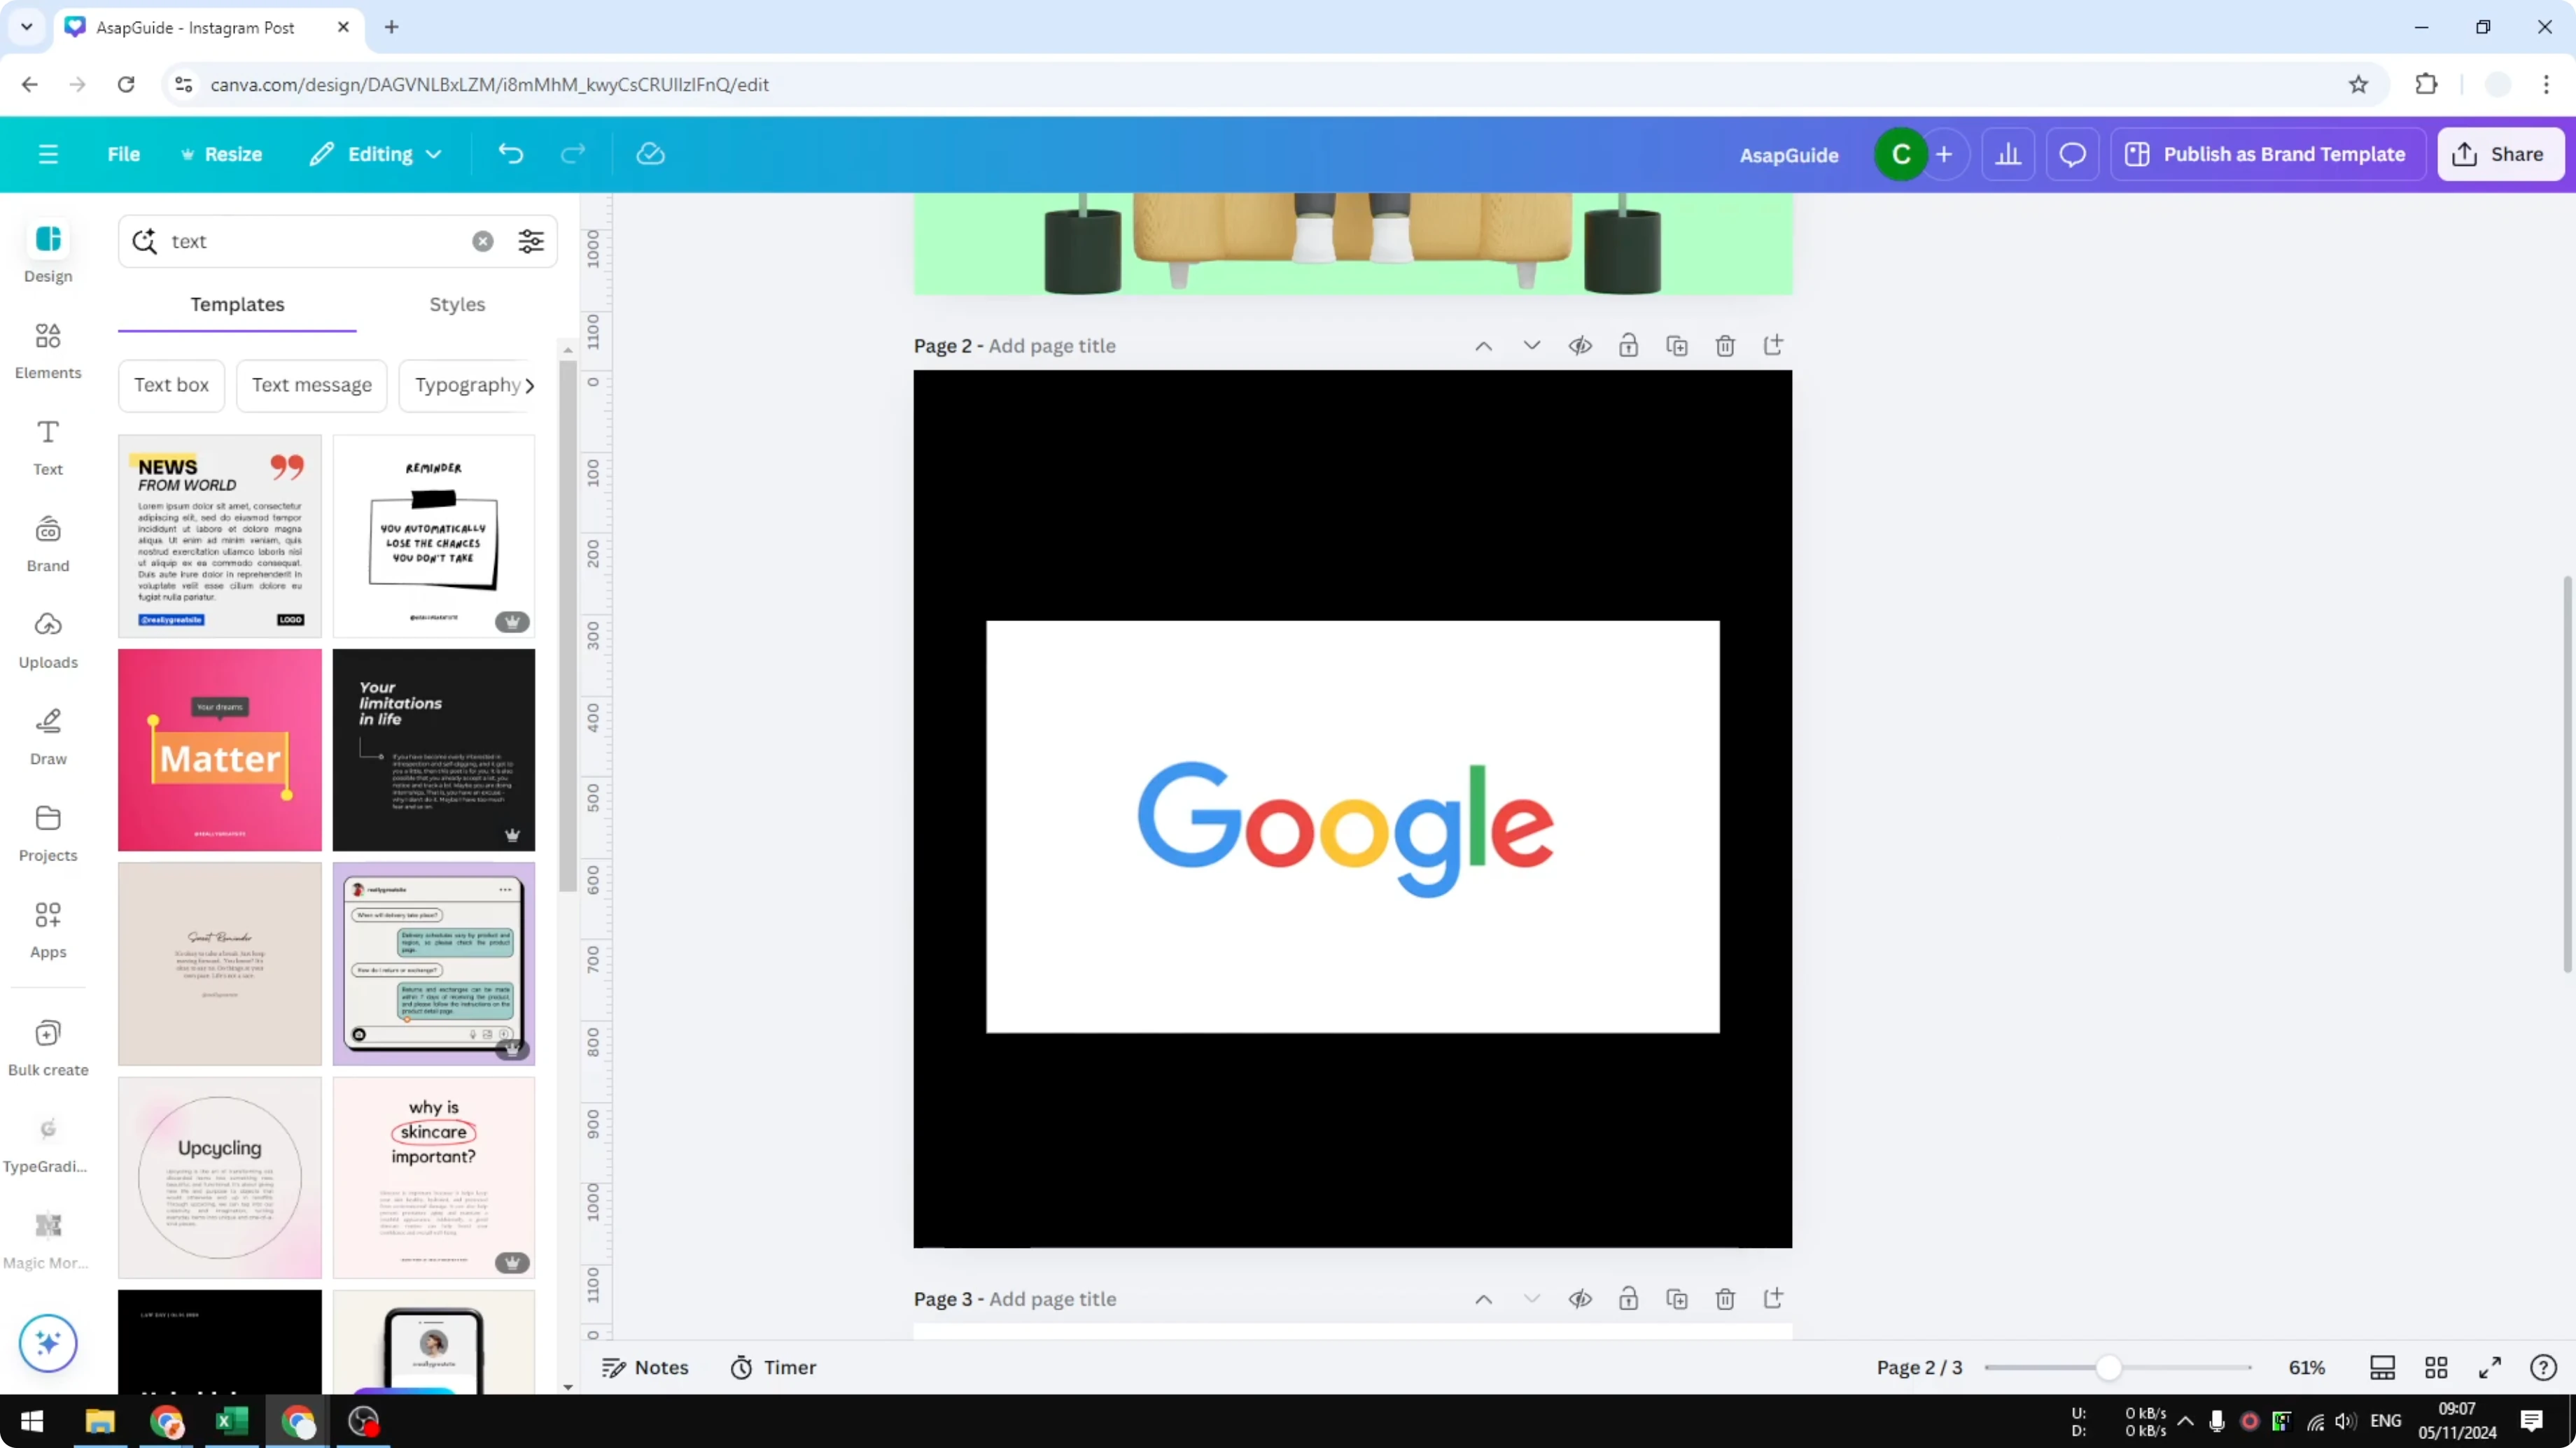The height and width of the screenshot is (1448, 2576).
Task: Open the Elements panel
Action: click(x=47, y=350)
